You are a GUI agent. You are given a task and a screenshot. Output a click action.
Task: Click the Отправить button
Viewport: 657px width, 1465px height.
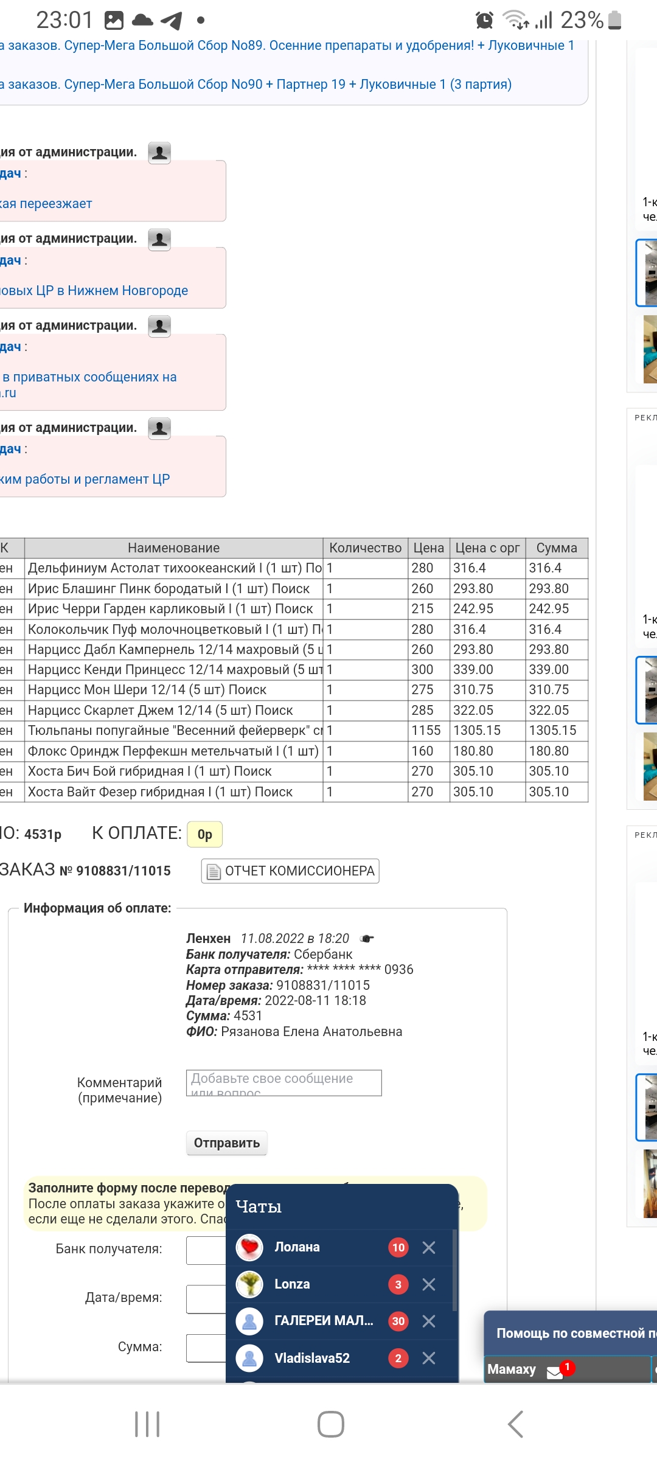[226, 1143]
